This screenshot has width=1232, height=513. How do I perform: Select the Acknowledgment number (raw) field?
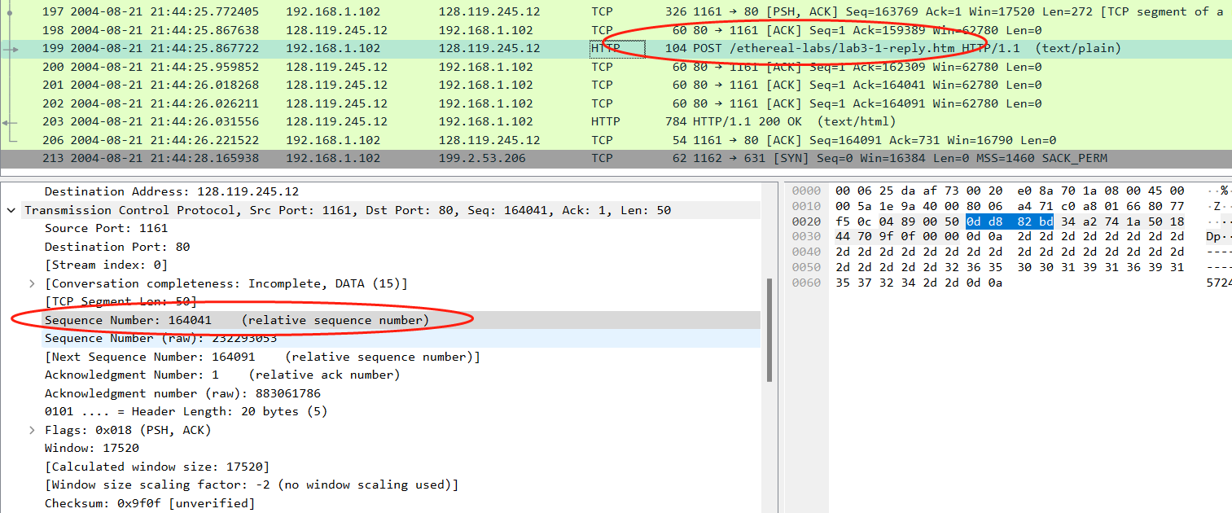click(x=182, y=393)
